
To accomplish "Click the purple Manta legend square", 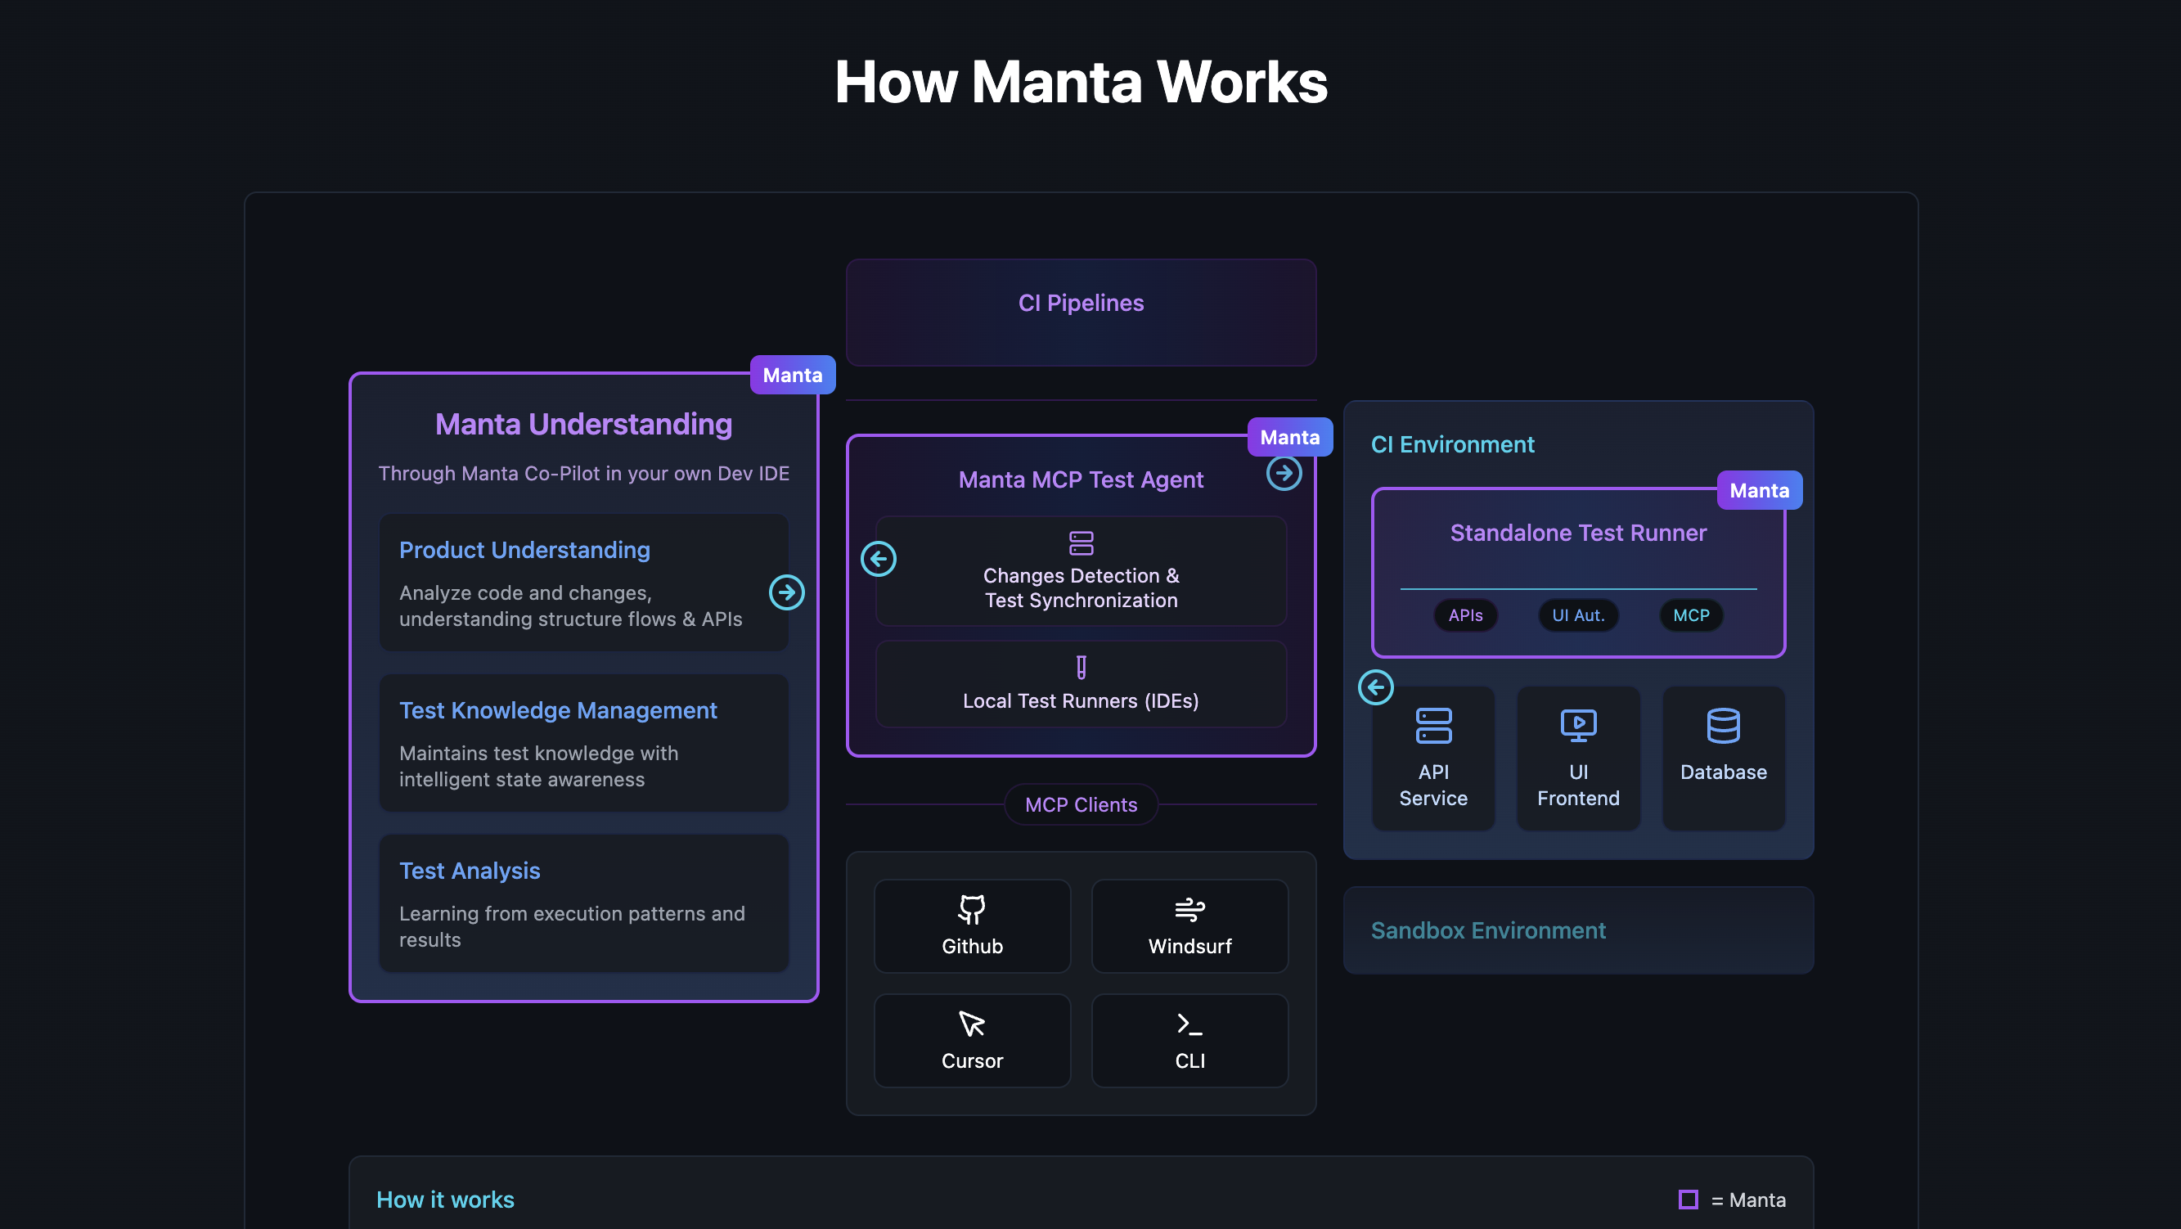I will (x=1688, y=1199).
